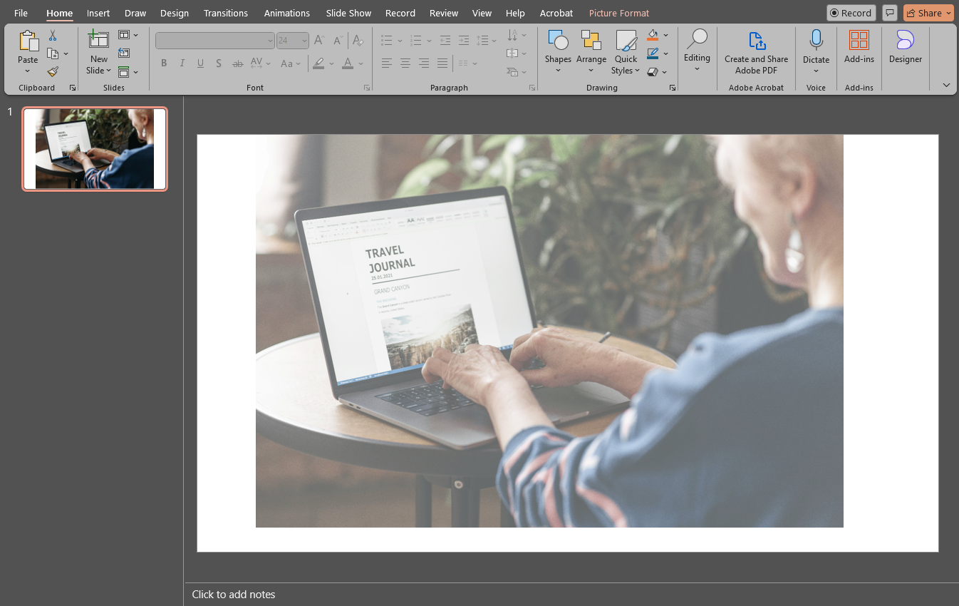
Task: Switch to the Design tab
Action: pos(175,13)
